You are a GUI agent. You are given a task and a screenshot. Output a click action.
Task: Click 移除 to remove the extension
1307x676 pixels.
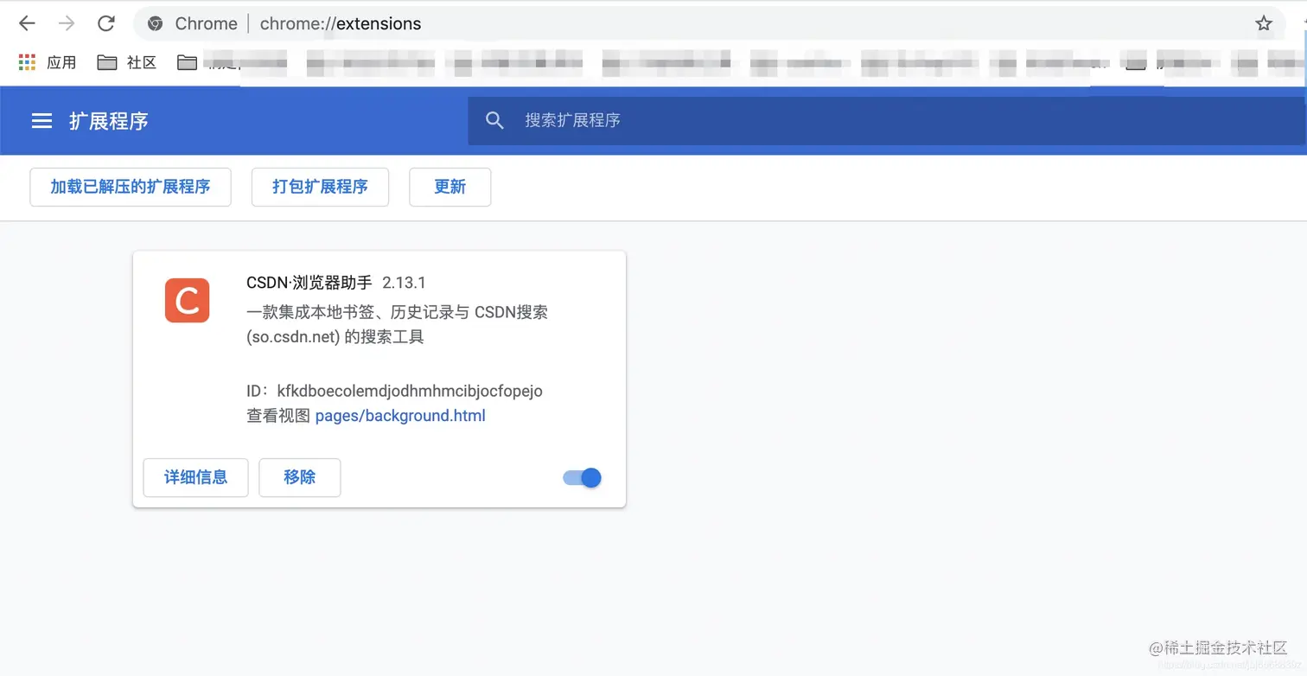300,477
